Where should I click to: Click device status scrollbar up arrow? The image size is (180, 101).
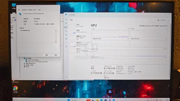coord(56,31)
